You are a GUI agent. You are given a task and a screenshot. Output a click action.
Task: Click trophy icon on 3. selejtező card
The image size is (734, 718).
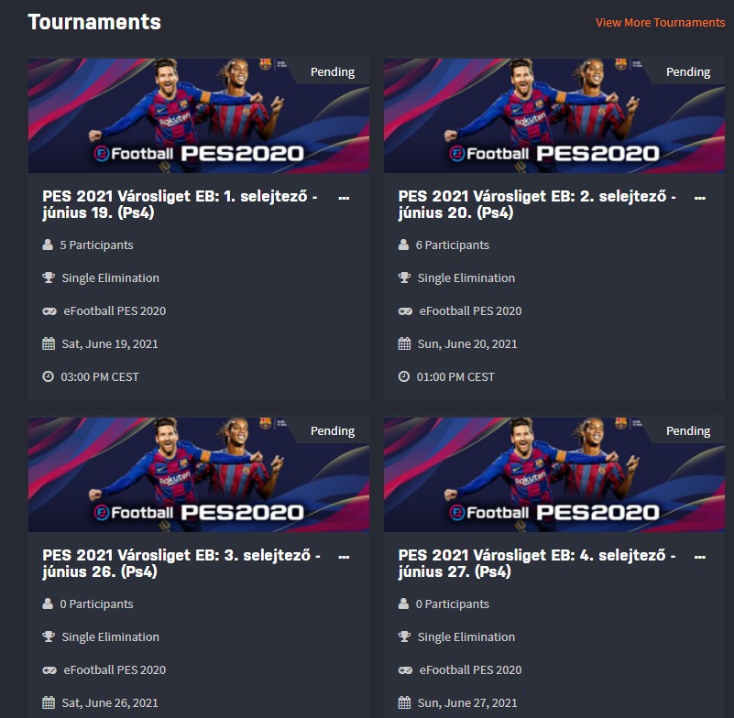pyautogui.click(x=49, y=637)
